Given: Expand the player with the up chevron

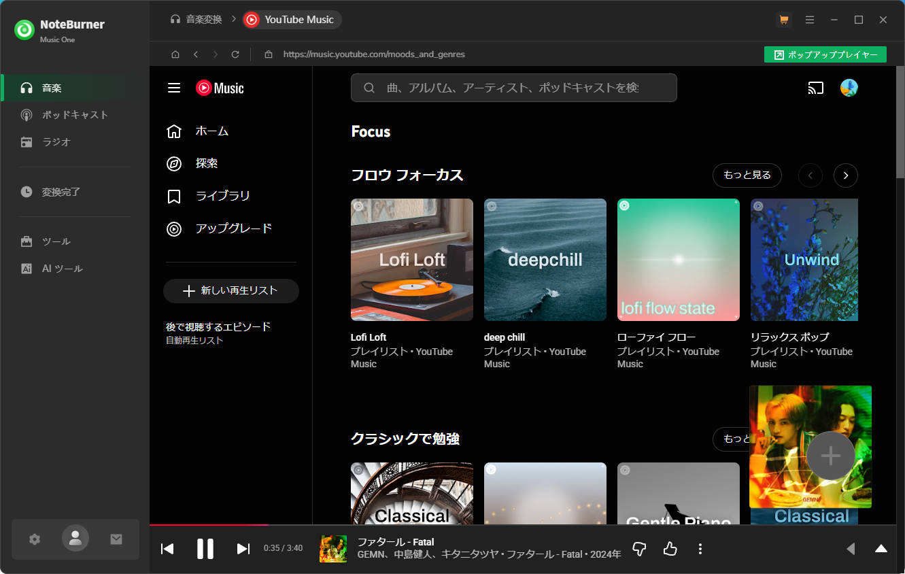Looking at the screenshot, I should pyautogui.click(x=881, y=548).
